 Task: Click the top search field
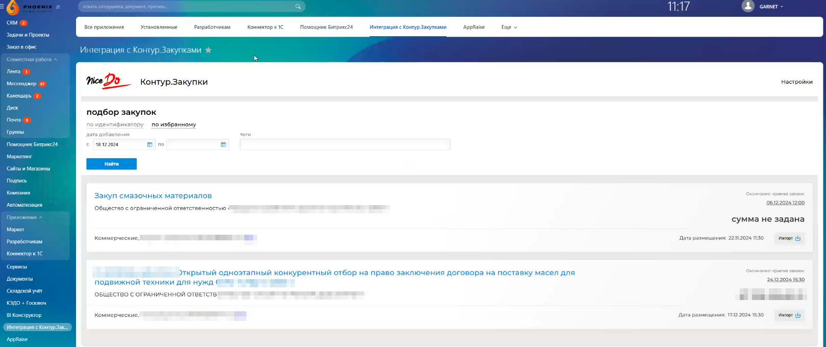point(192,7)
